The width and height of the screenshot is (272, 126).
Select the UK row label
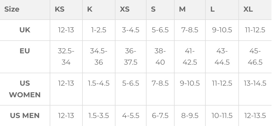(25, 30)
